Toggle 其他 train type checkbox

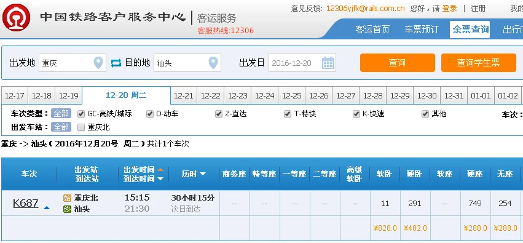tap(425, 114)
